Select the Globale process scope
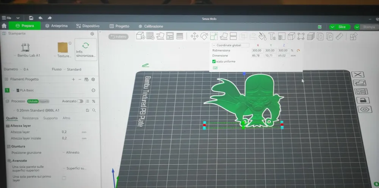The width and height of the screenshot is (379, 188). click(33, 101)
